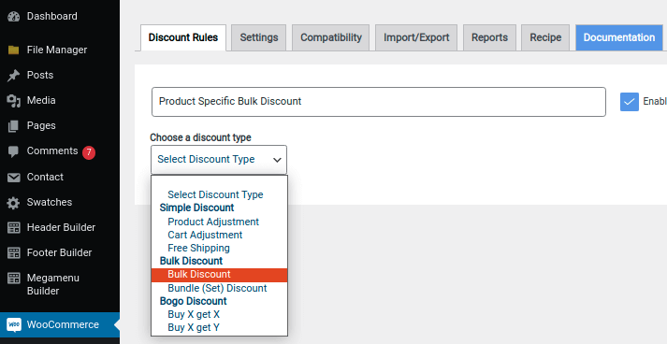This screenshot has height=344, width=667.
Task: Click the WooCommerce logo icon
Action: 14,325
